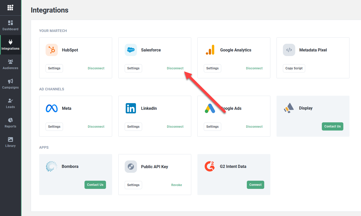Navigate to Leads in the sidebar
Viewport: 361px width, 216px height.
click(10, 103)
